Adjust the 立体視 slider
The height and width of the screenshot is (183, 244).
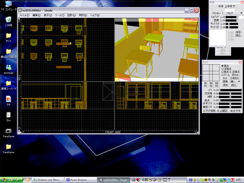pyautogui.click(x=231, y=94)
